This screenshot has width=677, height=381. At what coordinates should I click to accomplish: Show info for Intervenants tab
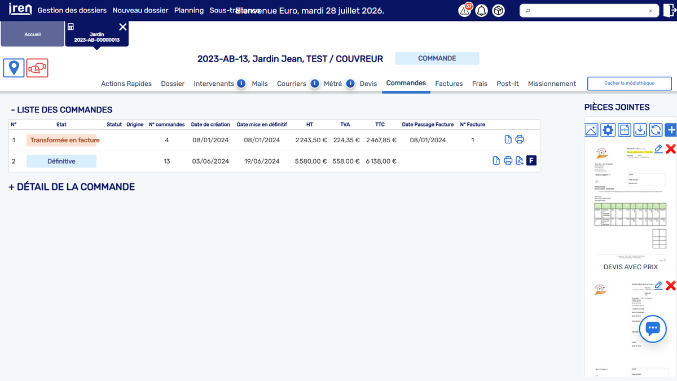[241, 84]
